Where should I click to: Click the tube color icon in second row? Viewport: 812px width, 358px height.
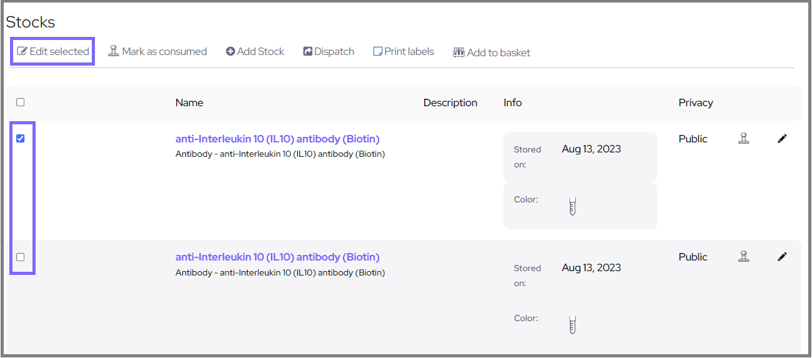(572, 325)
